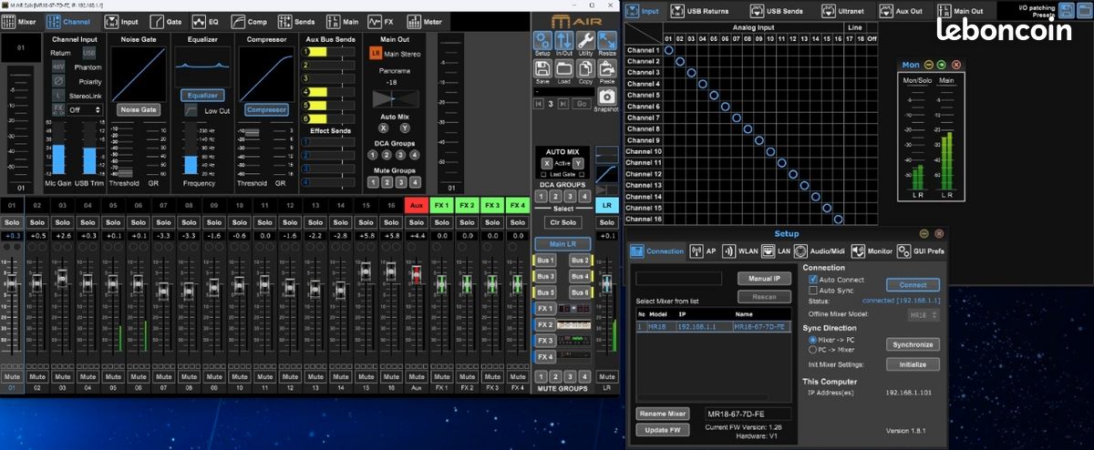This screenshot has width=1094, height=450.
Task: Open the Utility wrench icon
Action: click(586, 39)
